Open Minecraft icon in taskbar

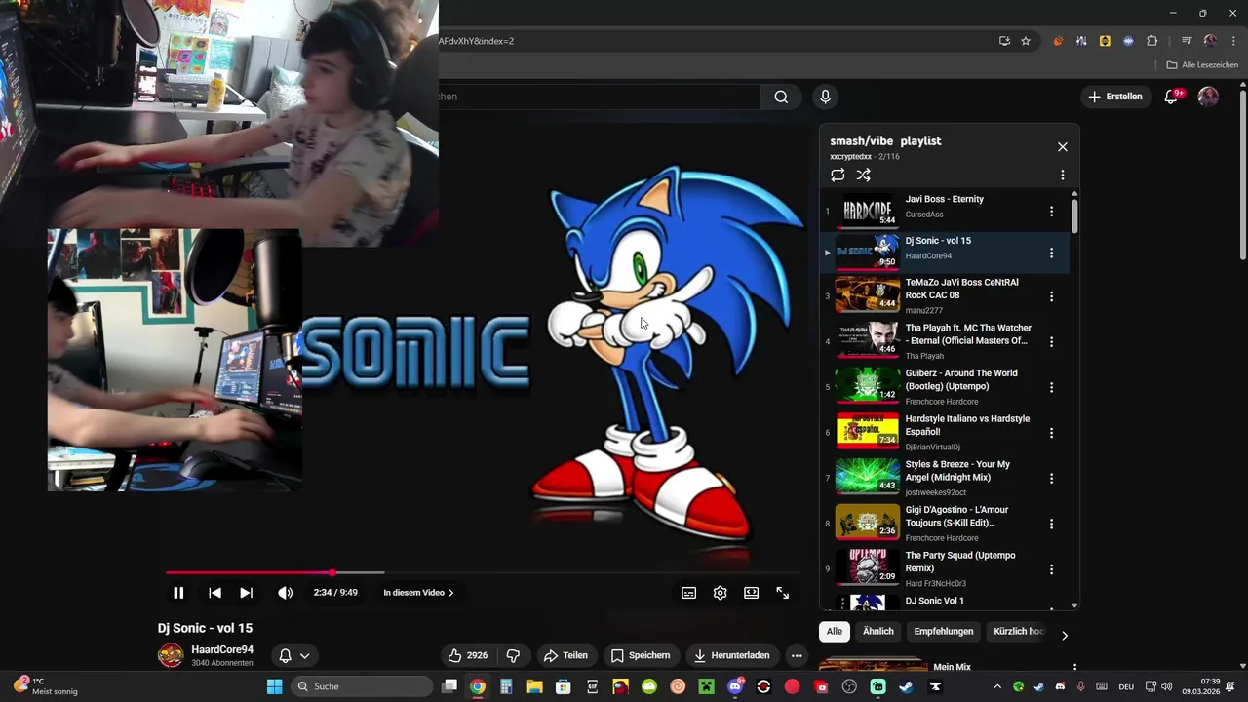[x=706, y=686]
